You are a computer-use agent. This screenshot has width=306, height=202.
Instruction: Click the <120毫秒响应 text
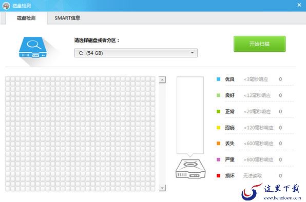(258, 128)
